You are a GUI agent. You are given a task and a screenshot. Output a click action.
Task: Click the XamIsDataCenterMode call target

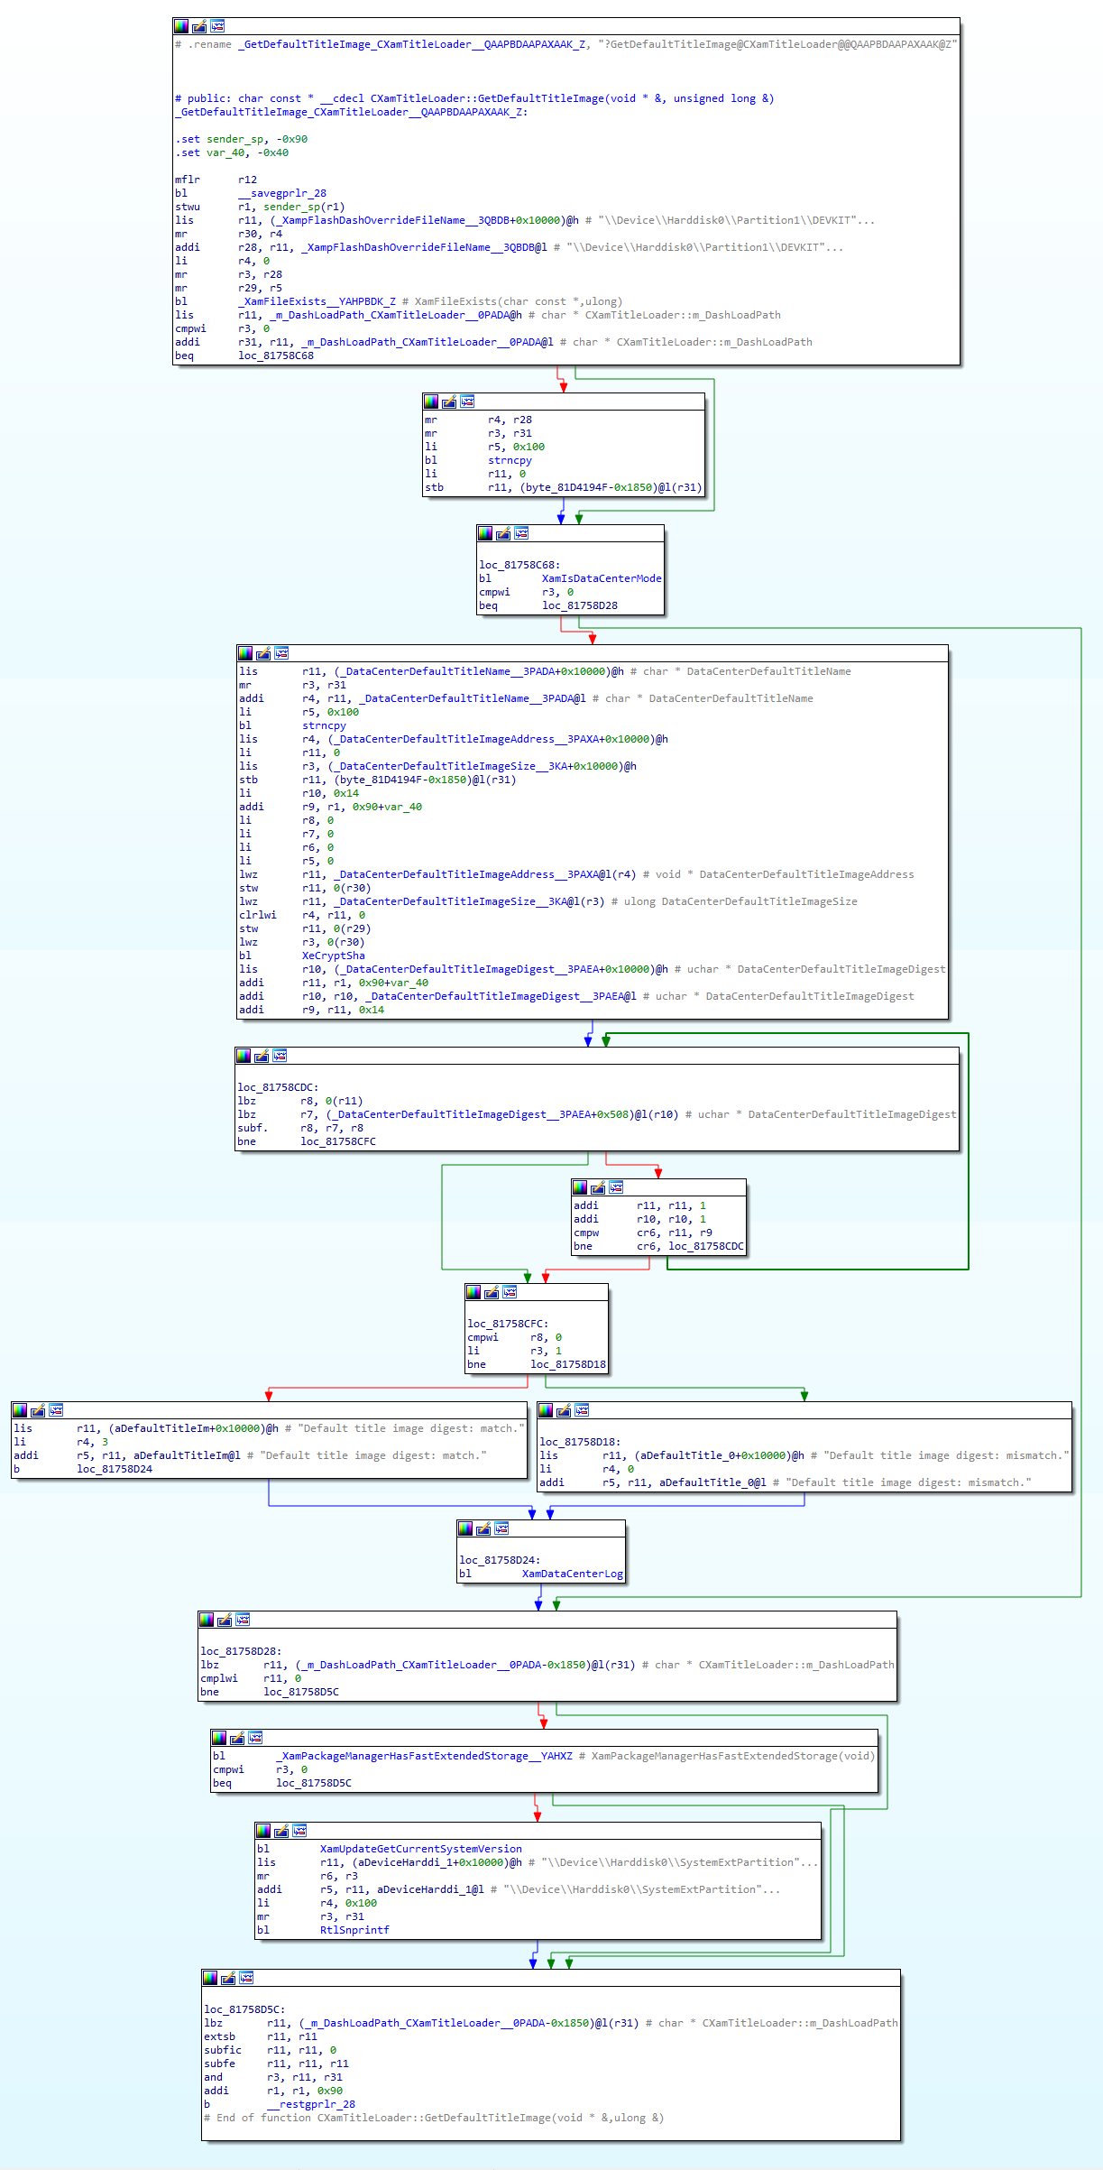coord(601,578)
